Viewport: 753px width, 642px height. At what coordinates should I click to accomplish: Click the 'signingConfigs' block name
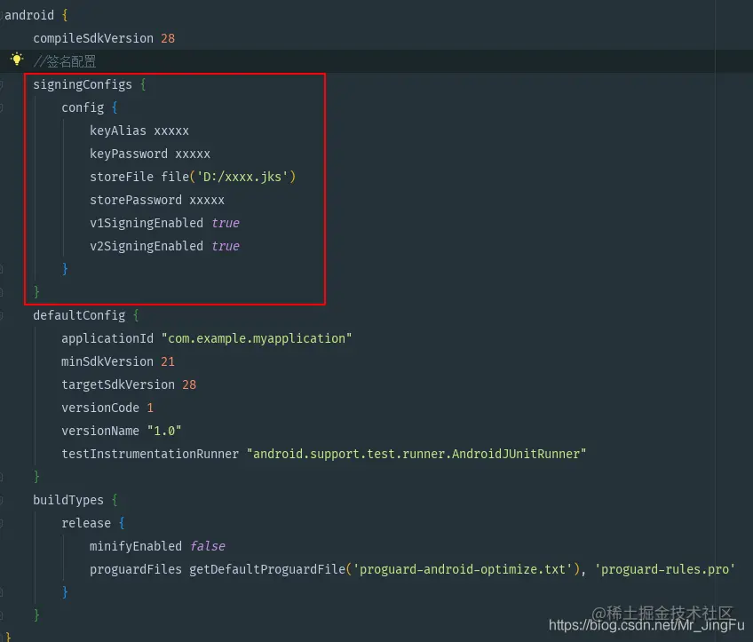tap(82, 84)
